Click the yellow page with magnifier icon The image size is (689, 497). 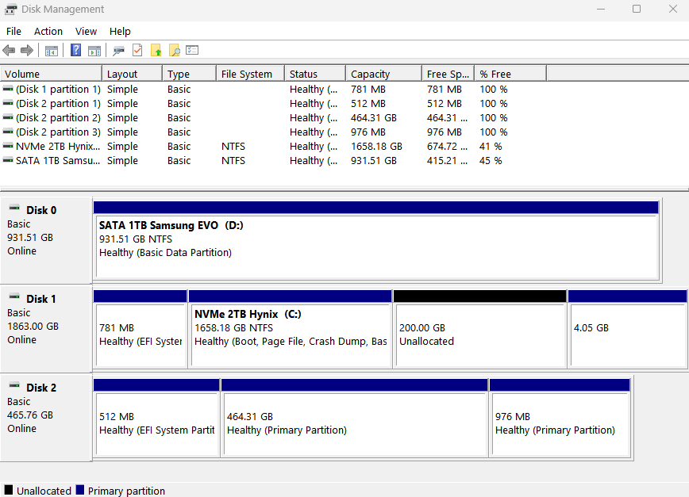(174, 51)
